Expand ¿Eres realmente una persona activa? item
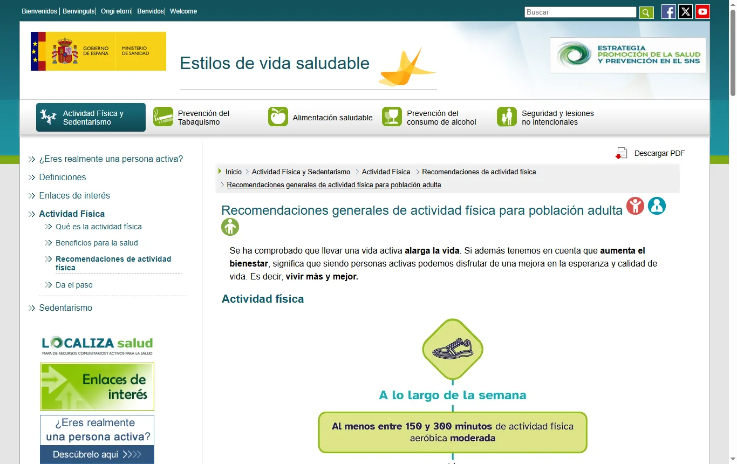The width and height of the screenshot is (737, 464). click(x=111, y=159)
